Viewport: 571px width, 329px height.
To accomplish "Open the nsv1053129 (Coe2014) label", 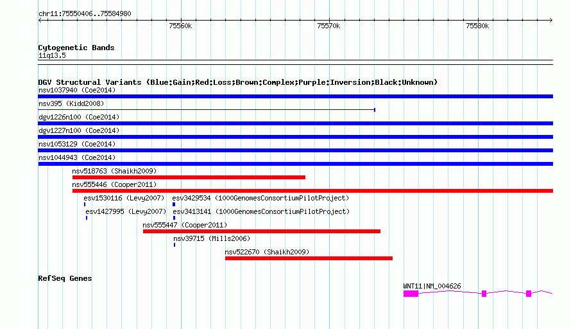I will 77,144.
